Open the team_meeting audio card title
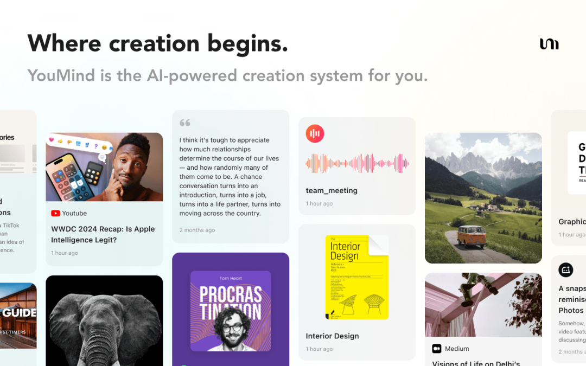The image size is (586, 366). (332, 190)
